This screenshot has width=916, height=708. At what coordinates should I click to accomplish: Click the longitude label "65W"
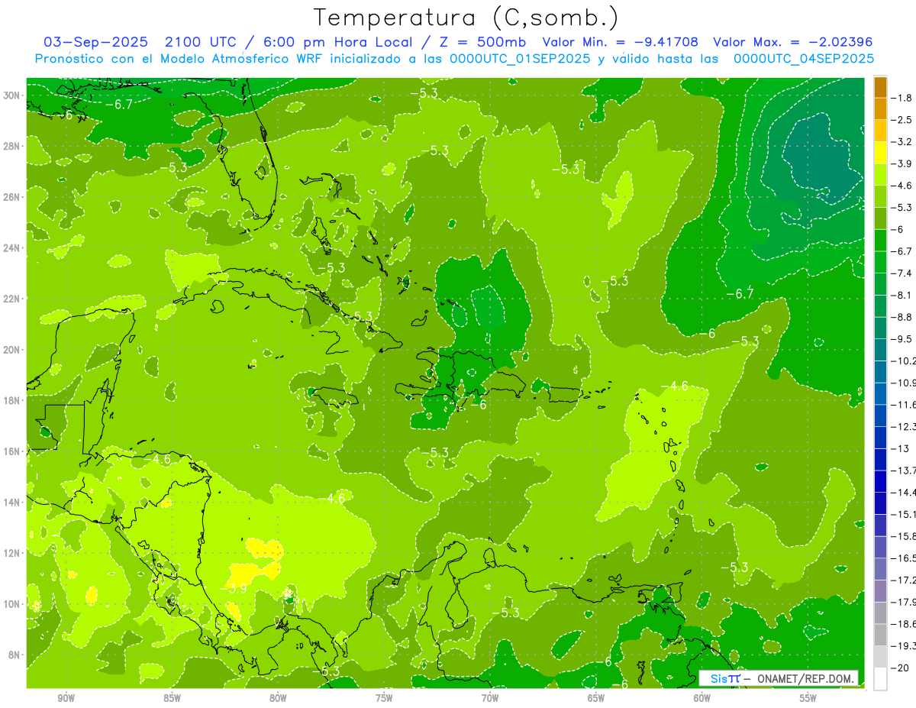coord(596,698)
